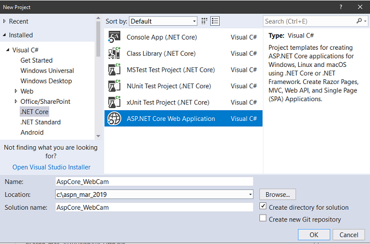This screenshot has width=370, height=244.
Task: Select ASP.NET Core Web Application text
Action: point(171,119)
